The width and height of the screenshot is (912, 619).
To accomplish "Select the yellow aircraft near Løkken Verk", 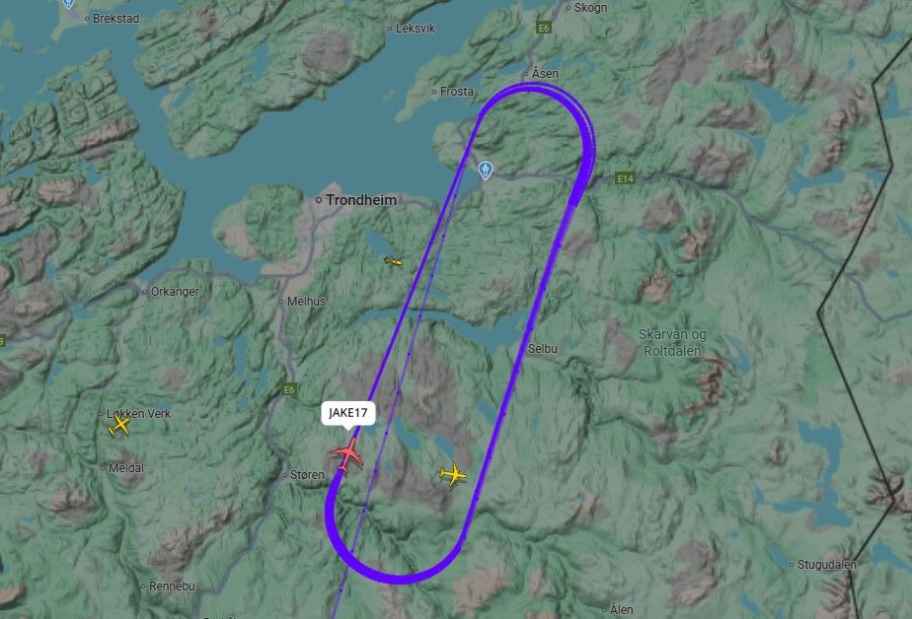I will 119,426.
